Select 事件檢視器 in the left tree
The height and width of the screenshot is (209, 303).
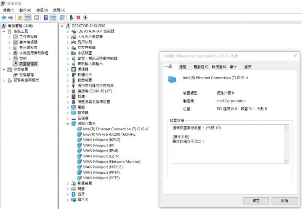(x=28, y=42)
